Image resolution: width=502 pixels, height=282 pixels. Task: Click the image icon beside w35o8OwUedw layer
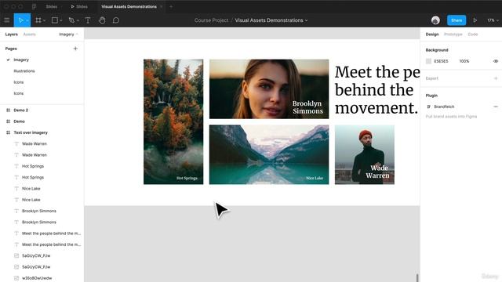[16, 278]
